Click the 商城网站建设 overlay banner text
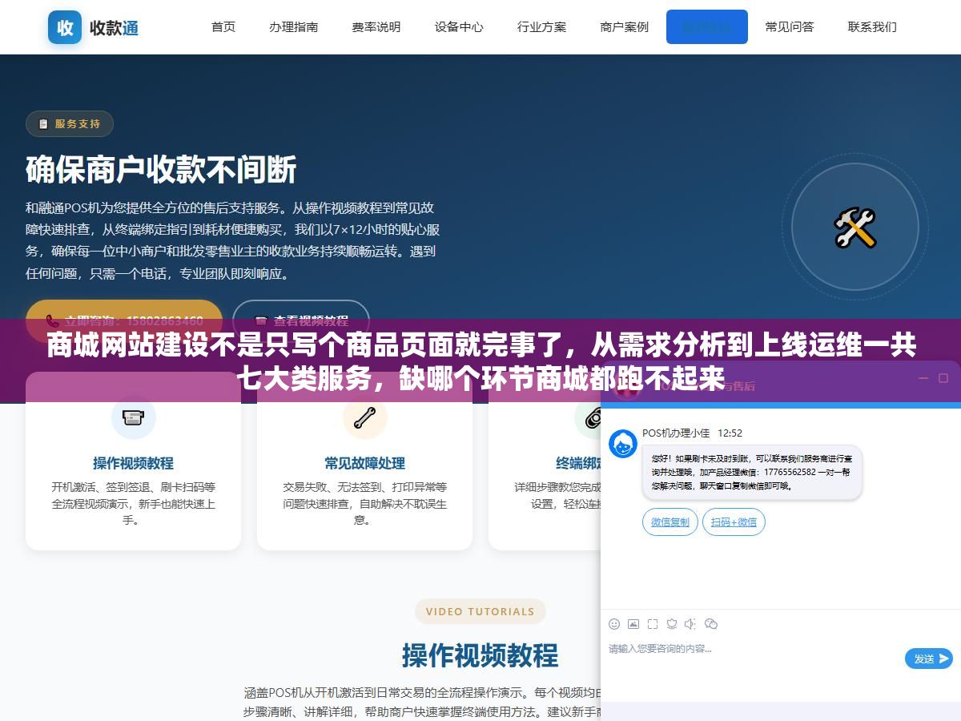 pyautogui.click(x=480, y=361)
